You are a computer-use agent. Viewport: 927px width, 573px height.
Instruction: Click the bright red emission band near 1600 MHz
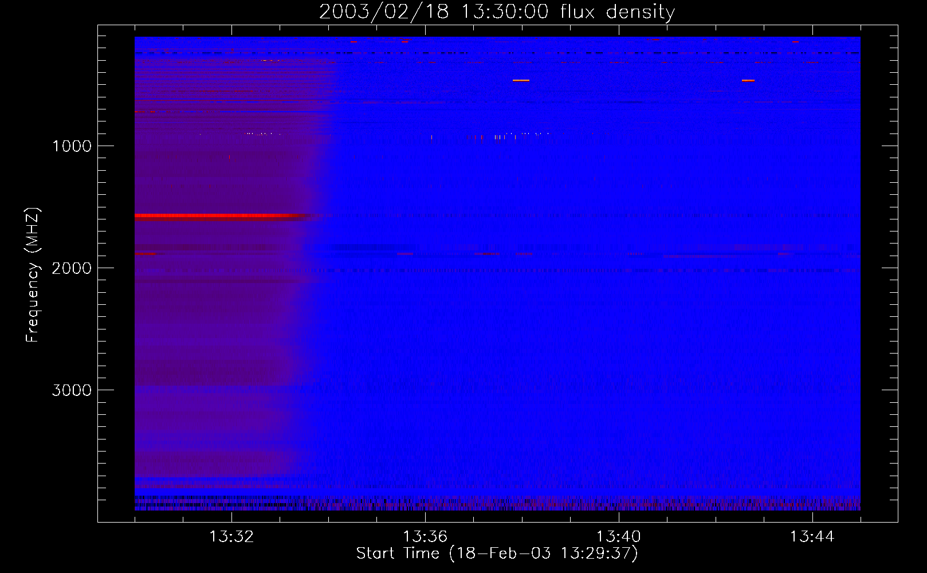point(221,216)
